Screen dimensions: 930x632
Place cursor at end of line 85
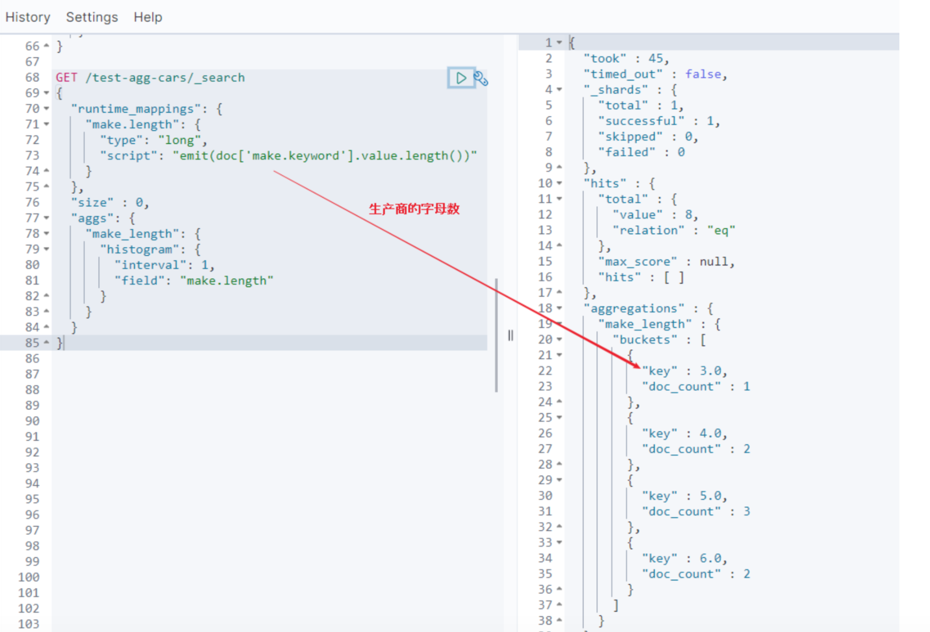pyautogui.click(x=64, y=343)
